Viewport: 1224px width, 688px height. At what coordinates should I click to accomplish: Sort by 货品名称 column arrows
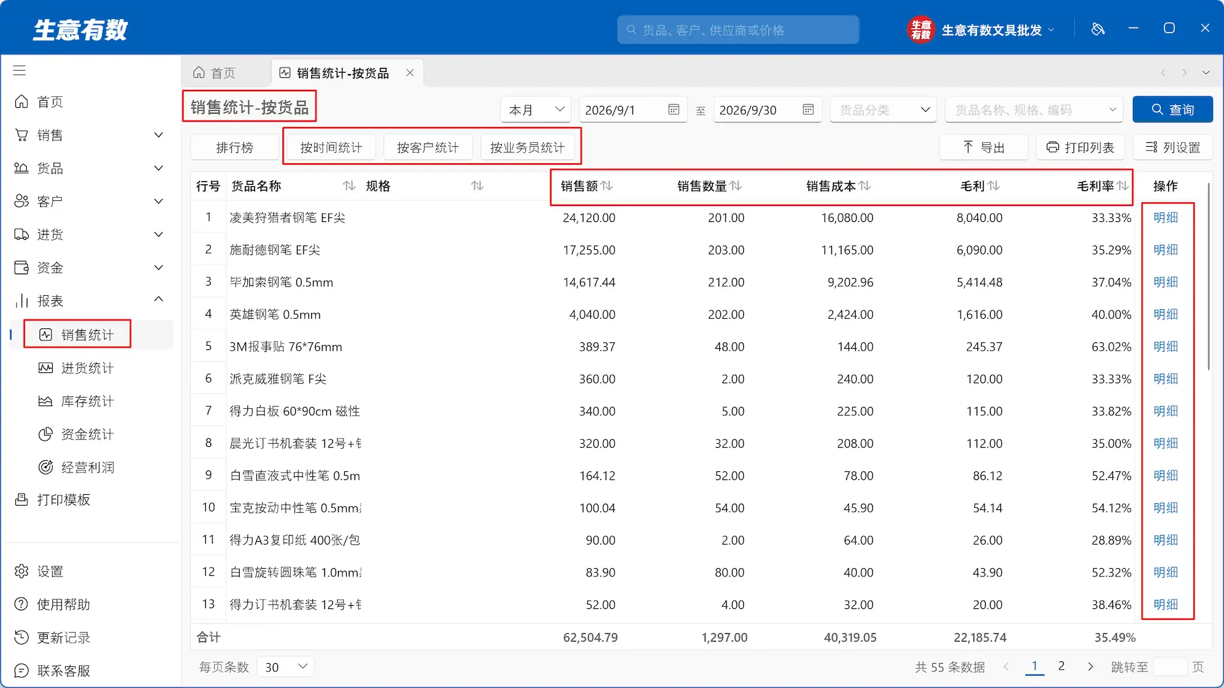tap(349, 186)
